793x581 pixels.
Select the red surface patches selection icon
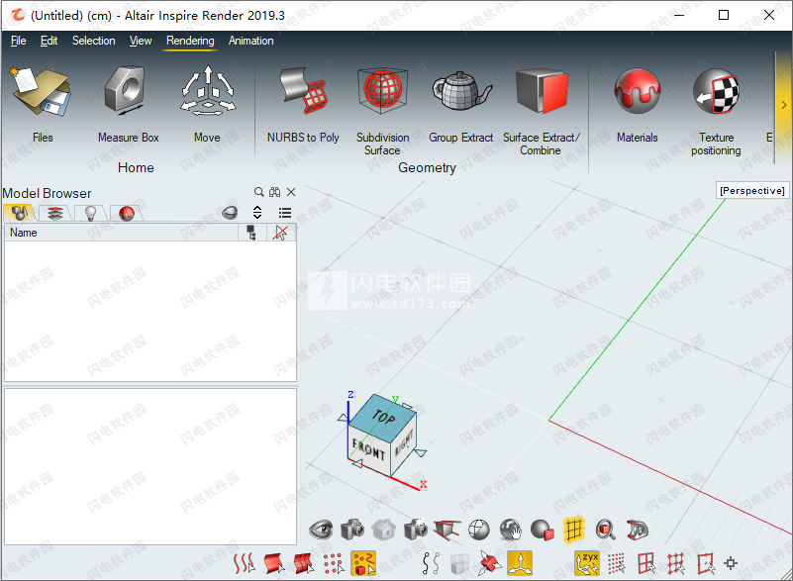(x=304, y=563)
